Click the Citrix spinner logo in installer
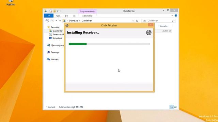218x122 pixels. pyautogui.click(x=149, y=33)
